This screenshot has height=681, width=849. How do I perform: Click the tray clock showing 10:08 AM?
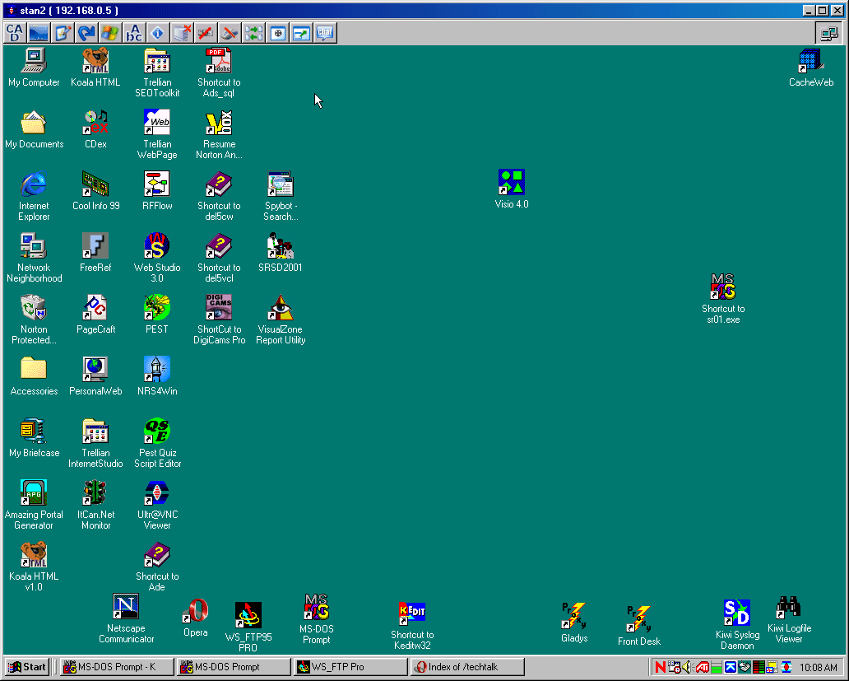click(818, 667)
